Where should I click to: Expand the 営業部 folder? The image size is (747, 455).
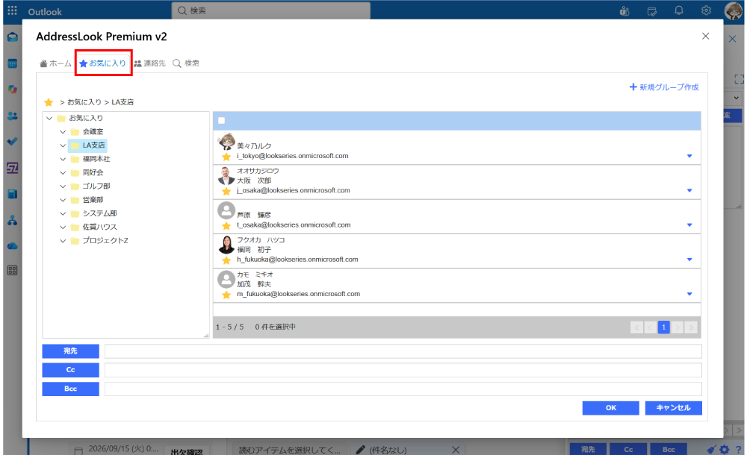coord(63,200)
